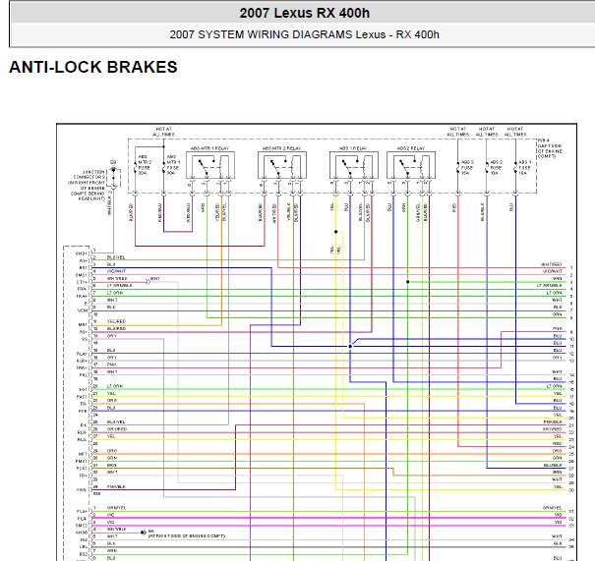Screen dimensions: 595x561
Task: Click the ABS MTR 1 RELAY symbol
Action: coord(210,165)
